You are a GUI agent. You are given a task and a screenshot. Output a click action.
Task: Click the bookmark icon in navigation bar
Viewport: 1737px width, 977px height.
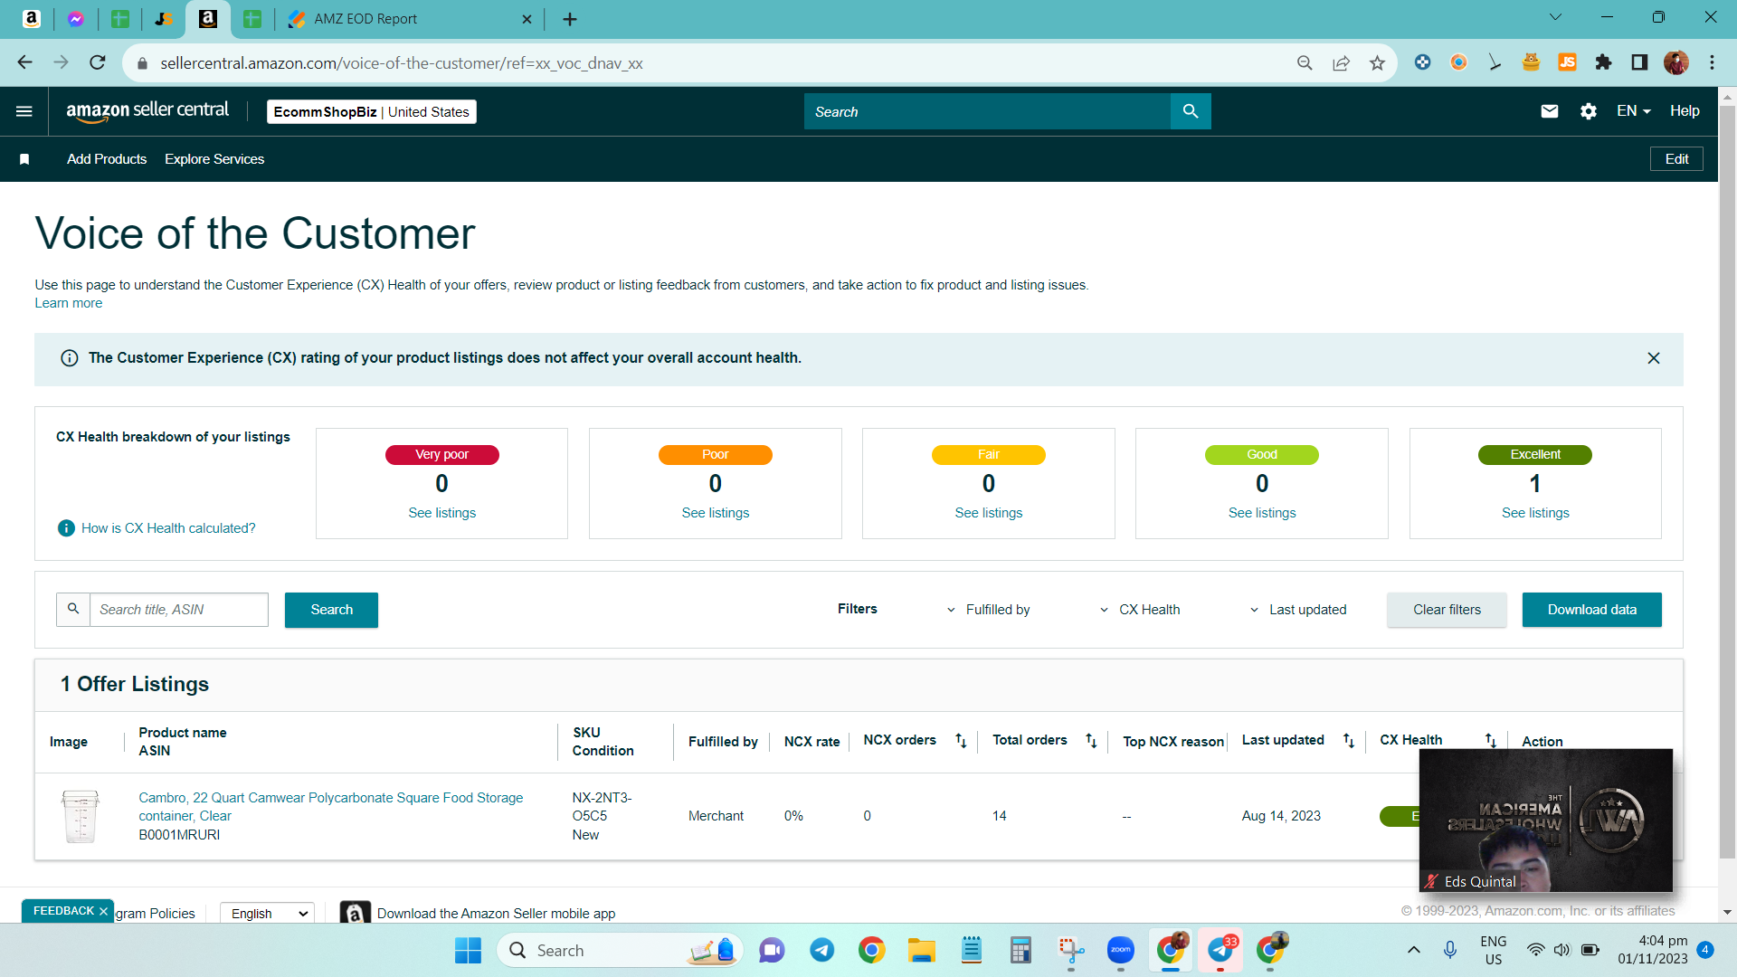[24, 159]
